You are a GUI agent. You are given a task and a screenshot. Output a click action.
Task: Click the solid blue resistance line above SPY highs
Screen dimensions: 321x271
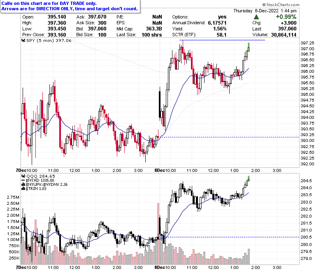tap(222, 40)
